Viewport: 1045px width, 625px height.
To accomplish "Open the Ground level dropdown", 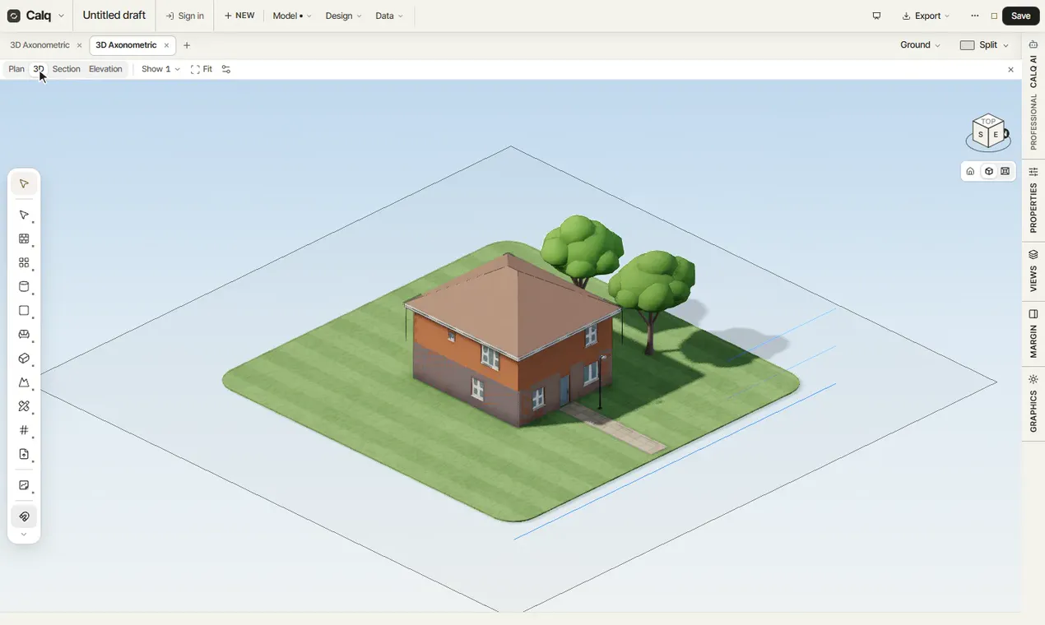I will coord(920,45).
